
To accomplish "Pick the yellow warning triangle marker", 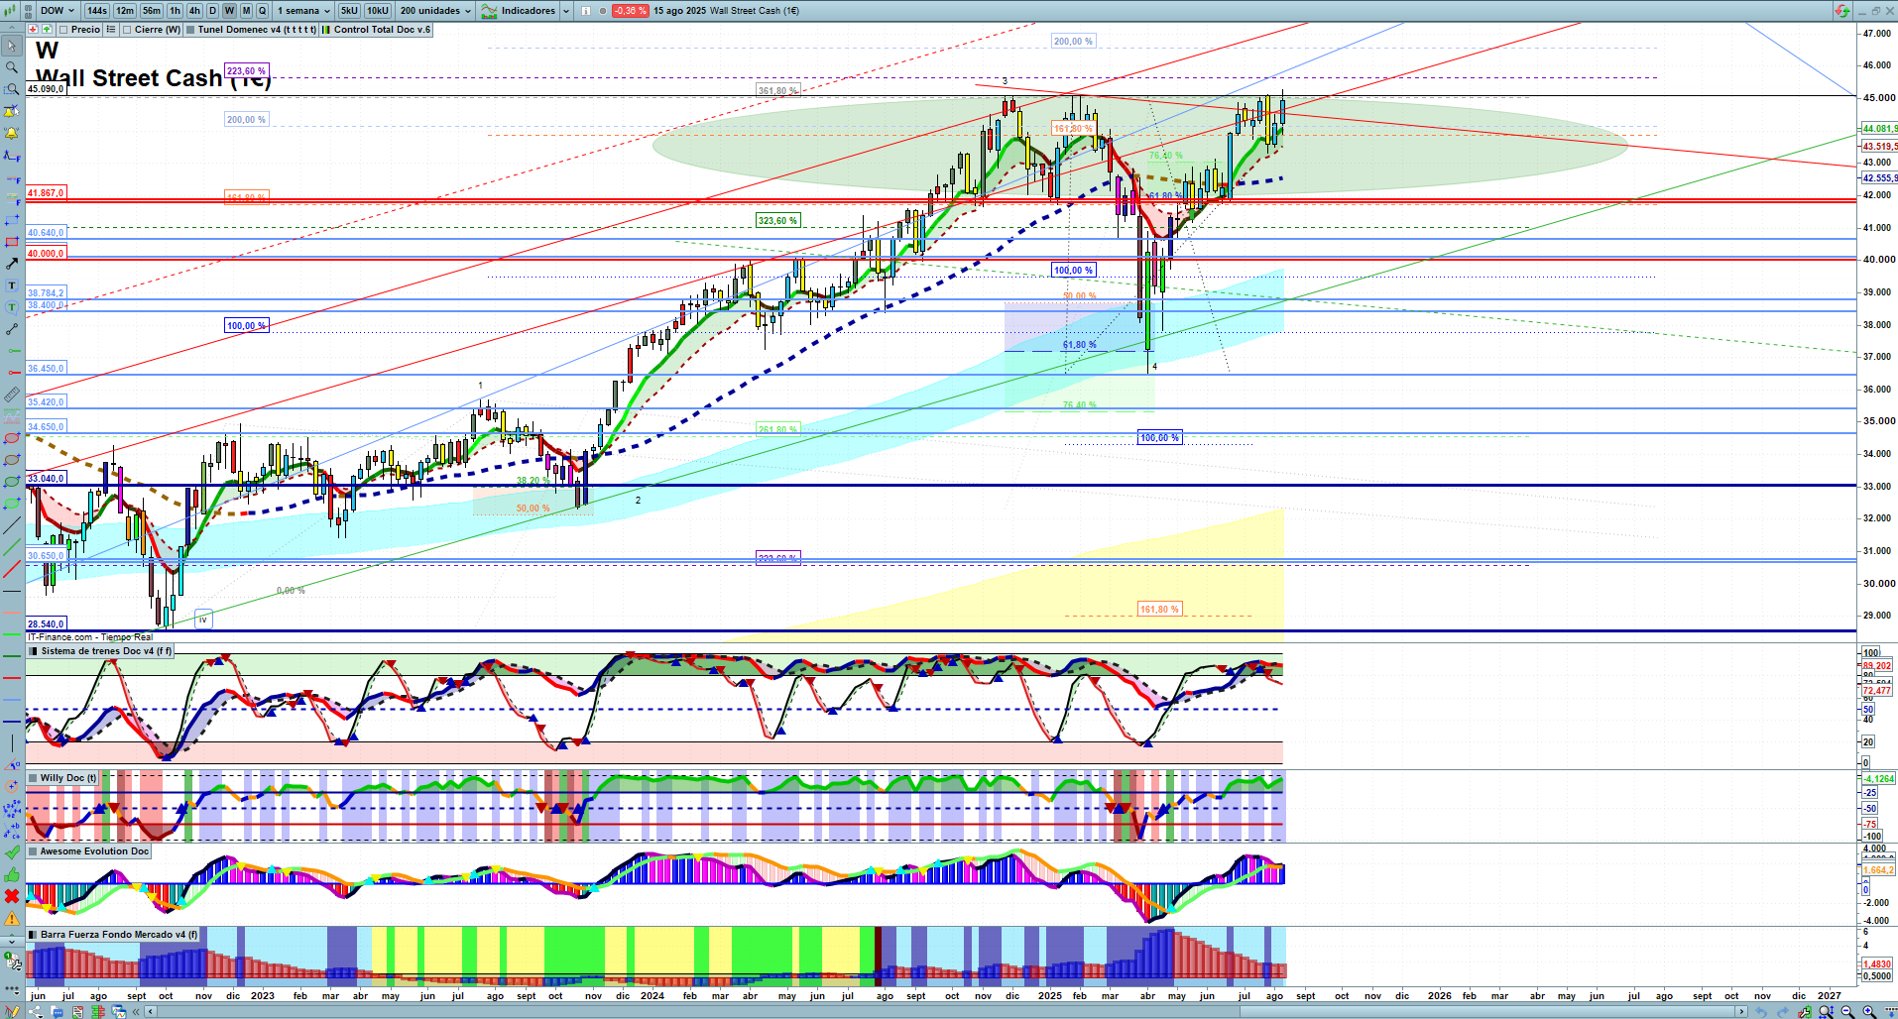I will [12, 918].
